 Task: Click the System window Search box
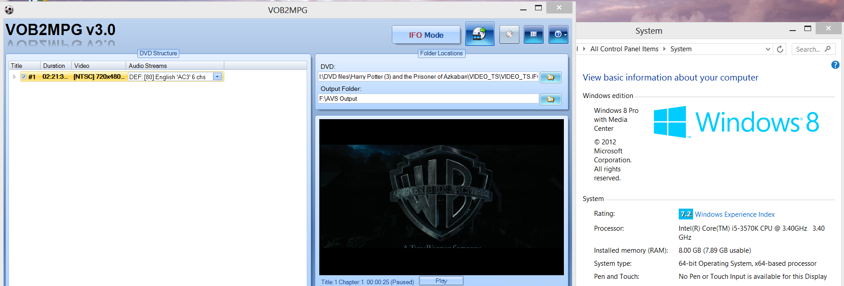[x=813, y=49]
